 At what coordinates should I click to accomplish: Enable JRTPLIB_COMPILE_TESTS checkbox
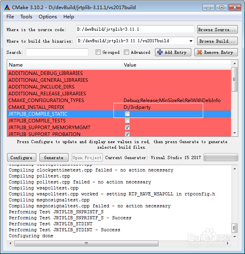coord(127,121)
